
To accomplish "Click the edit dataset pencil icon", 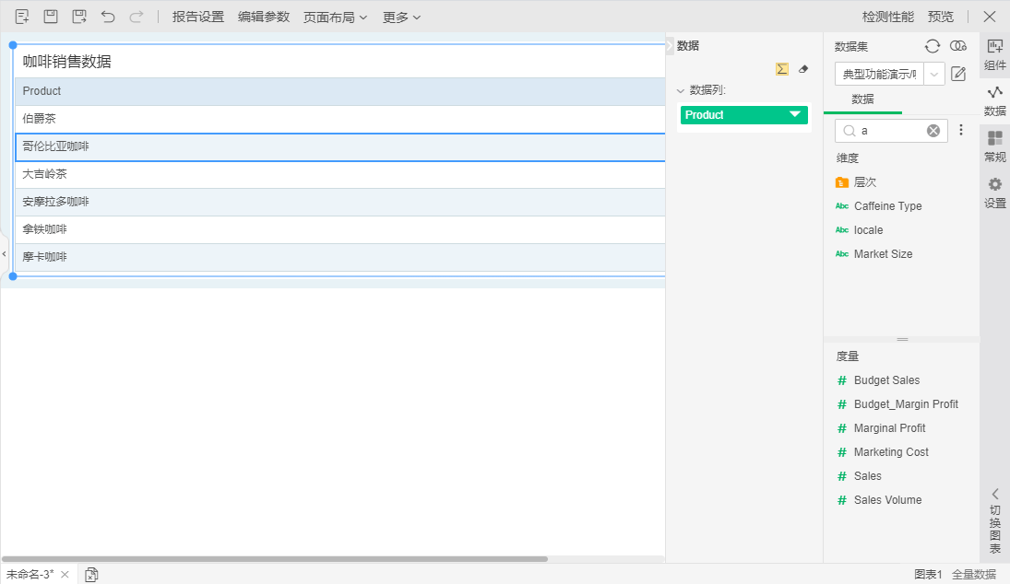I will coord(958,74).
